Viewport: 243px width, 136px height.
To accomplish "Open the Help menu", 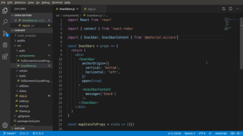I will pyautogui.click(x=67, y=3).
